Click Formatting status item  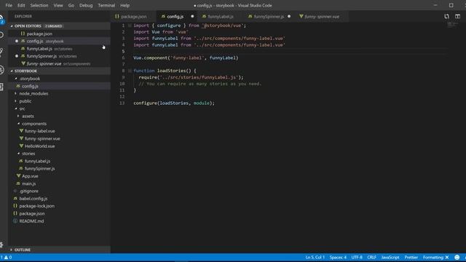pyautogui.click(x=435, y=257)
